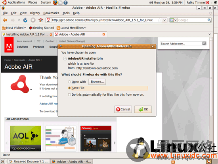Screen dimensions: 218x164
Task: Click the AdobeAIRInstaller.bin file icon
Action: (x=65, y=58)
